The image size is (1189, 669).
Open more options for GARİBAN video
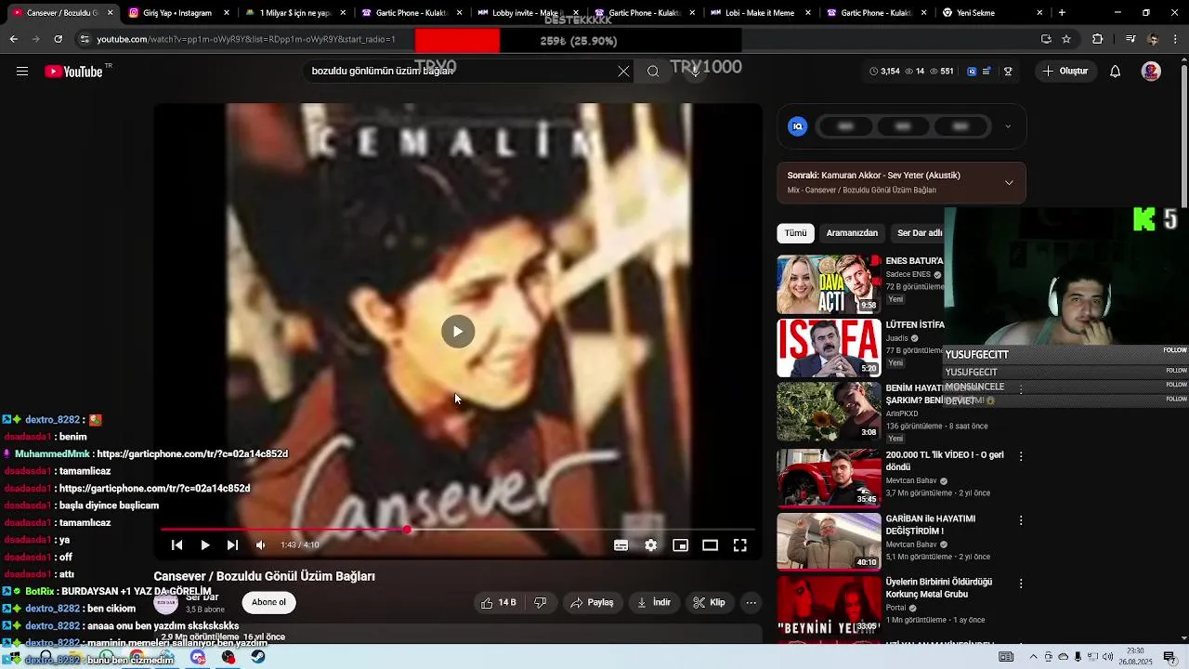click(x=1021, y=519)
